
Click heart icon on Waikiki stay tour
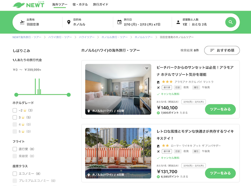click(147, 132)
